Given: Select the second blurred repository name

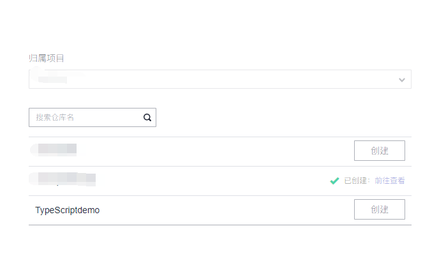Looking at the screenshot, I should pos(63,179).
